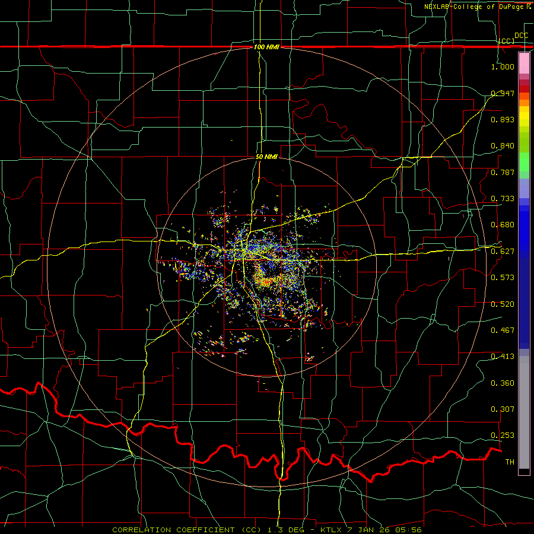Click the 0.413 scale value
Viewport: 534px width, 534px height.
coord(503,357)
